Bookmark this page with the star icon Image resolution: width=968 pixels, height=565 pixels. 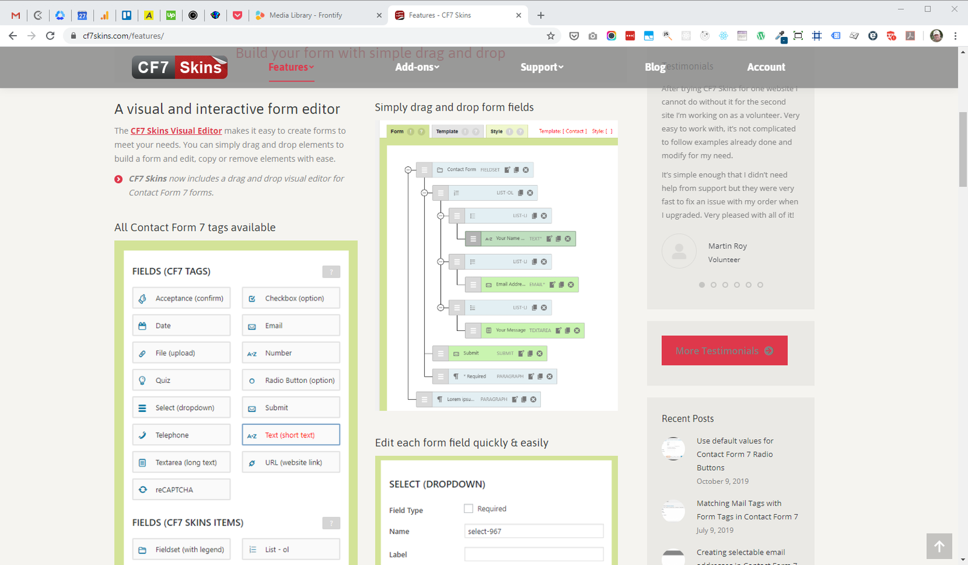click(x=551, y=36)
